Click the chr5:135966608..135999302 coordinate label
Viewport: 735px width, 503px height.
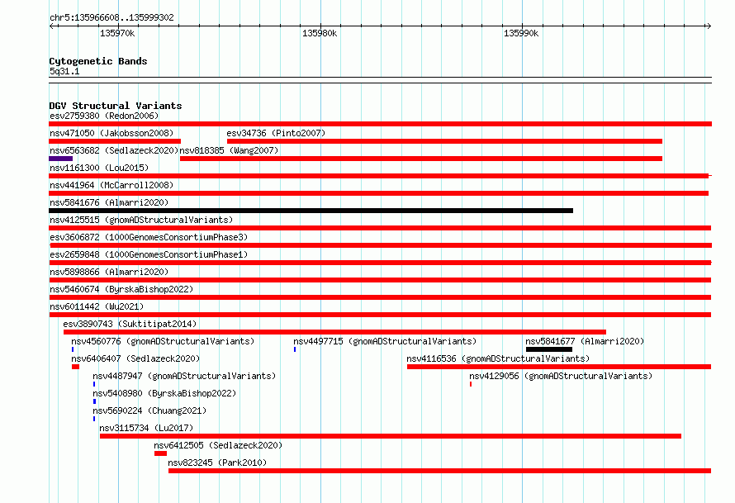pyautogui.click(x=111, y=17)
